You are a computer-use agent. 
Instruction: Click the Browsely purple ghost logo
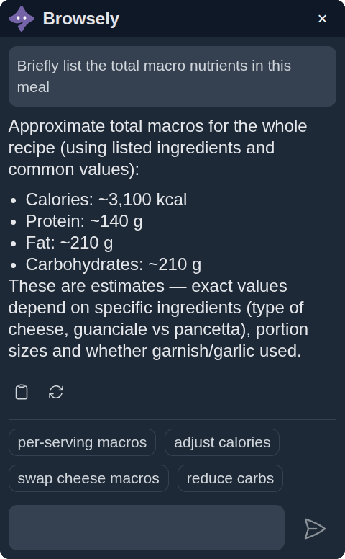(22, 19)
